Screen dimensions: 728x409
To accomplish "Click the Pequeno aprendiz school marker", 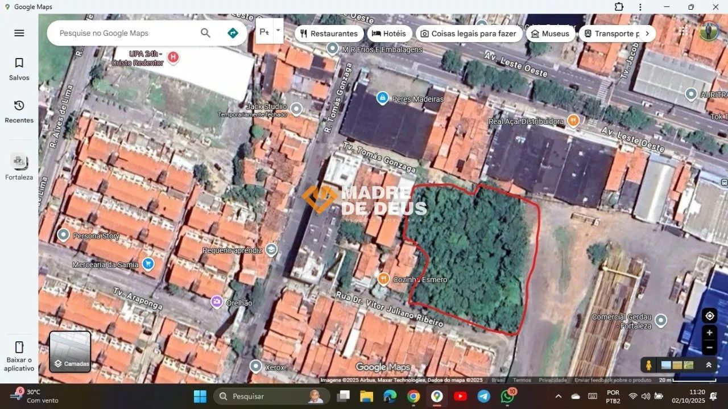I will click(x=271, y=249).
